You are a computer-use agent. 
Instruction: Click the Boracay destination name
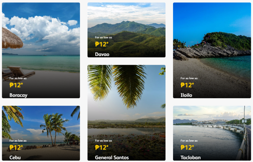pos(18,95)
